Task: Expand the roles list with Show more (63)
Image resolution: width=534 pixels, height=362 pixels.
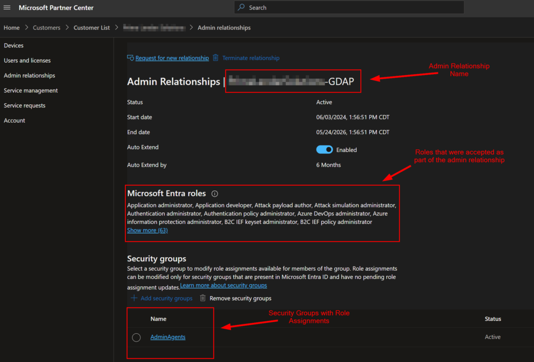Action: [x=147, y=230]
